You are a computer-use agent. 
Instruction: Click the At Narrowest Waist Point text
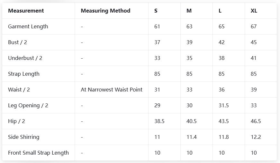pyautogui.click(x=112, y=90)
